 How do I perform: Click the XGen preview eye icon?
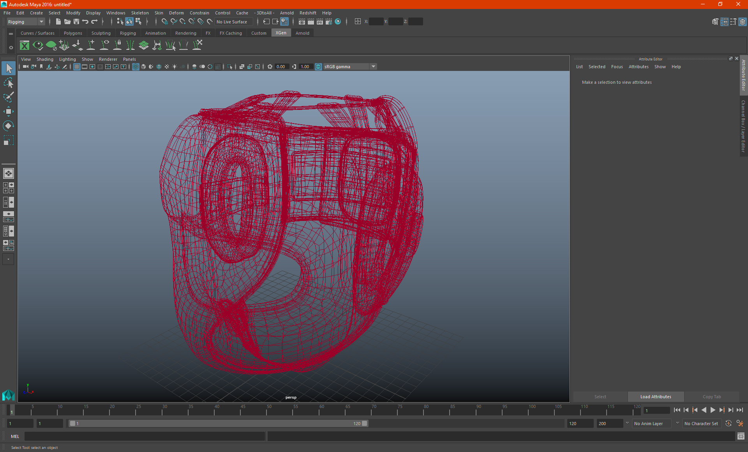tap(38, 46)
